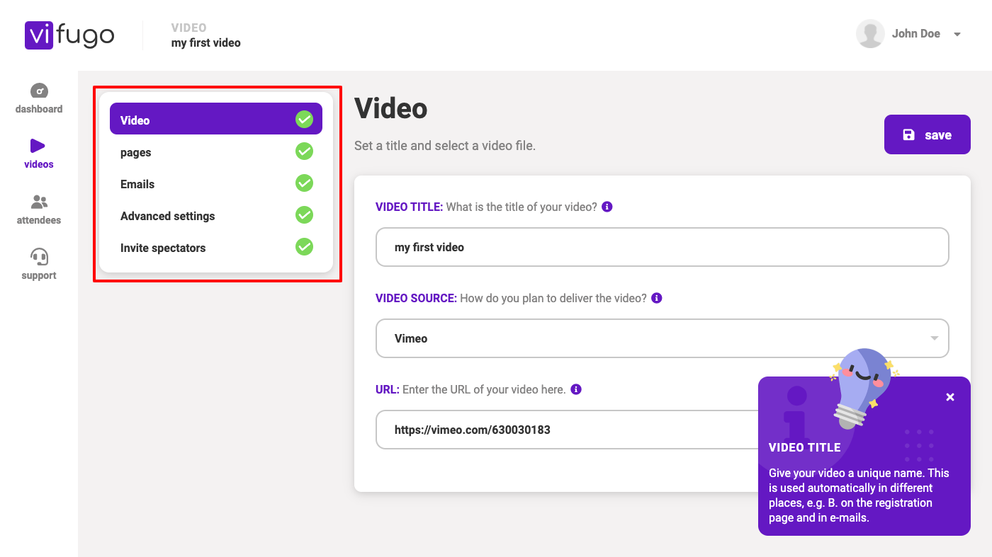
Task: Click the 'my first video' header title
Action: tap(205, 43)
